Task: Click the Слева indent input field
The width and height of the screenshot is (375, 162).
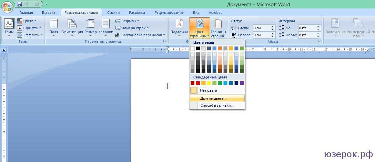Action: click(261, 28)
